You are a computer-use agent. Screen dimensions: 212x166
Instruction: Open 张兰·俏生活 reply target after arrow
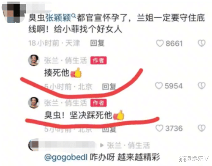pyautogui.click(x=128, y=145)
